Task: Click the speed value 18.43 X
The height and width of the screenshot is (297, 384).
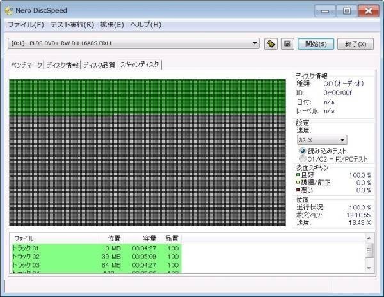Action: coord(360,223)
